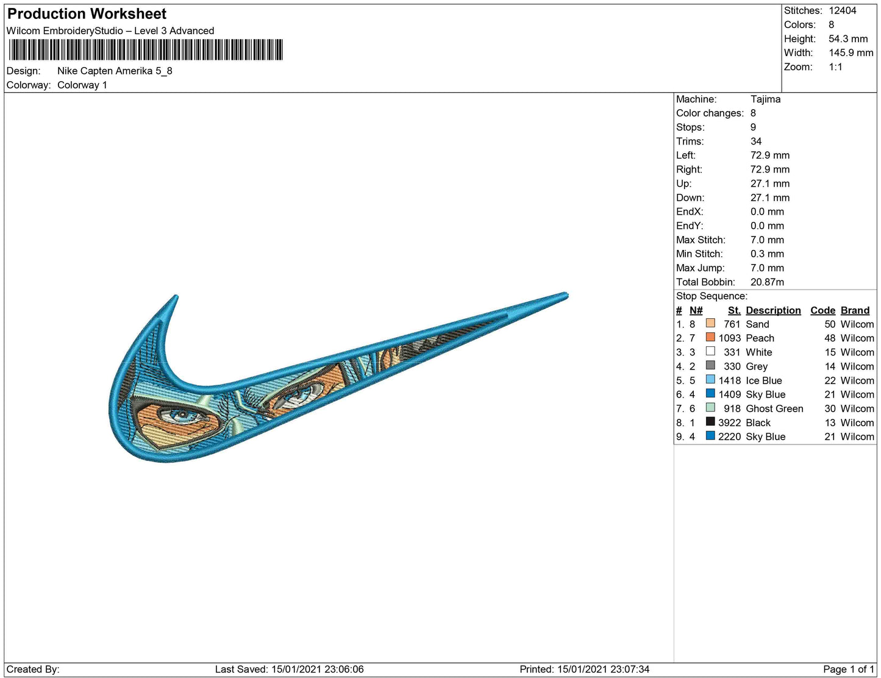The height and width of the screenshot is (678, 881).
Task: Click stitch count '1409' in stop 6
Action: coord(729,394)
